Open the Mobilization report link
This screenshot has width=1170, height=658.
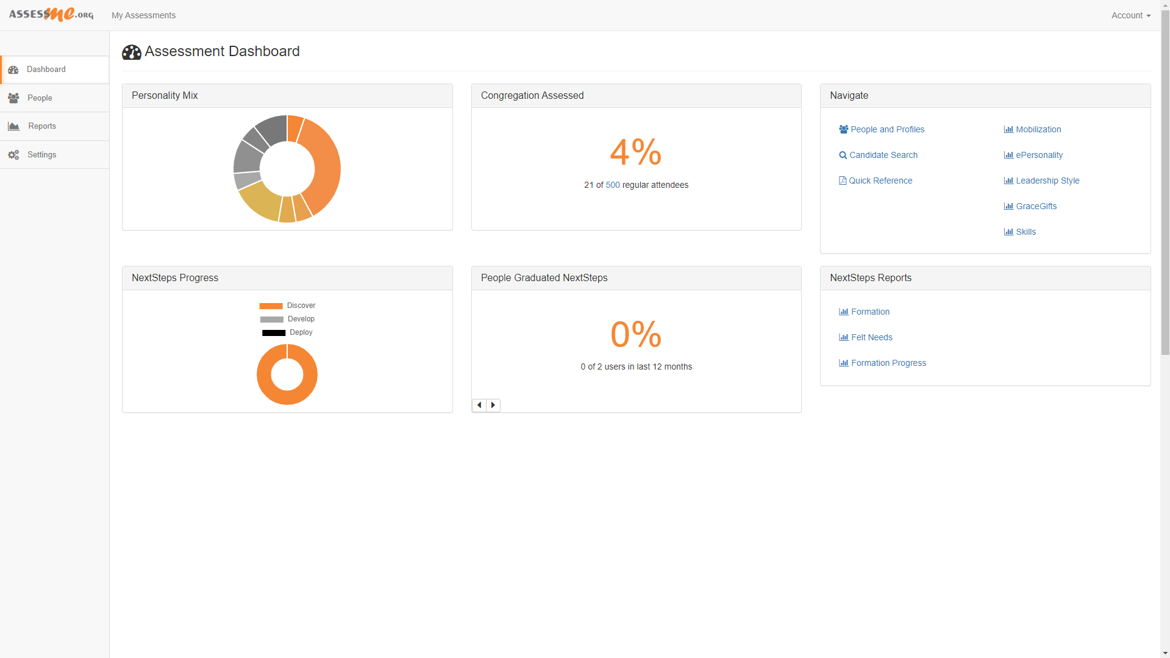1038,129
